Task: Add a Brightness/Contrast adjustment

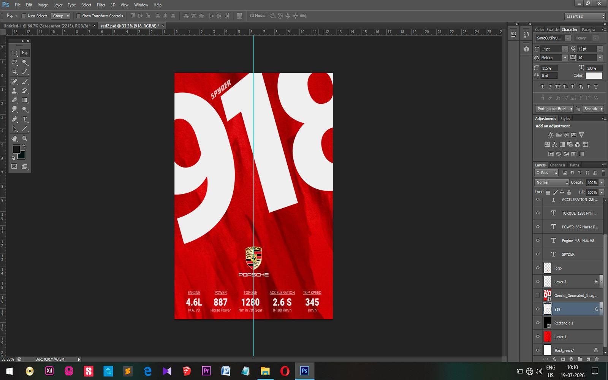Action: 551,135
